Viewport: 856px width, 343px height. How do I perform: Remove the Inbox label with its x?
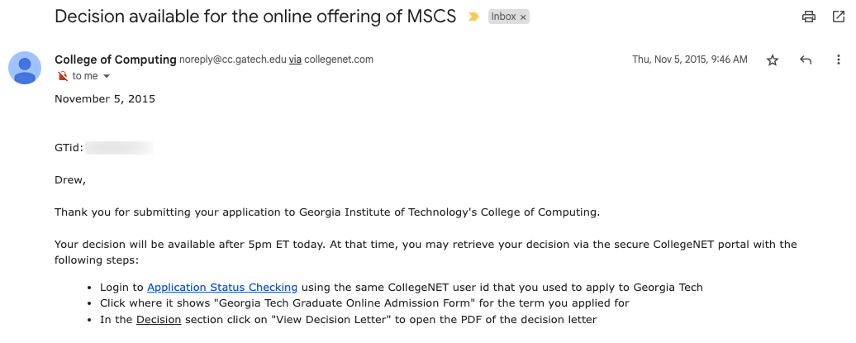tap(523, 17)
